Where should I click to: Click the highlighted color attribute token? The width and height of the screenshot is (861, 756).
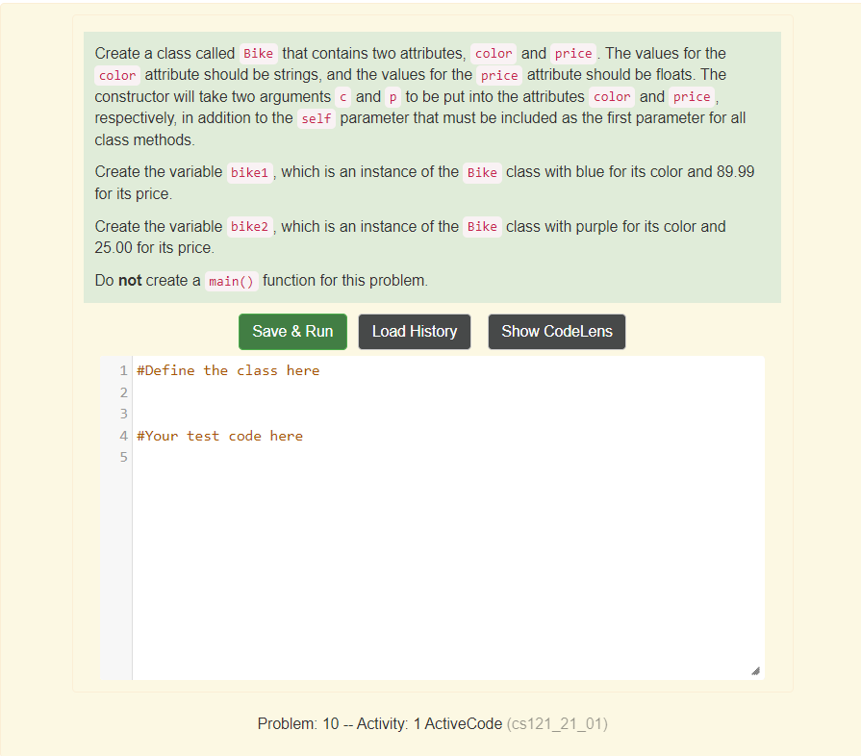click(493, 53)
